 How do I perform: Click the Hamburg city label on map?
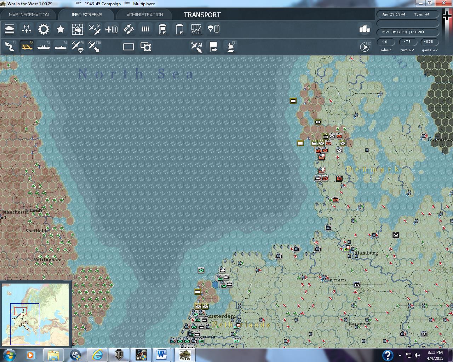(367, 253)
